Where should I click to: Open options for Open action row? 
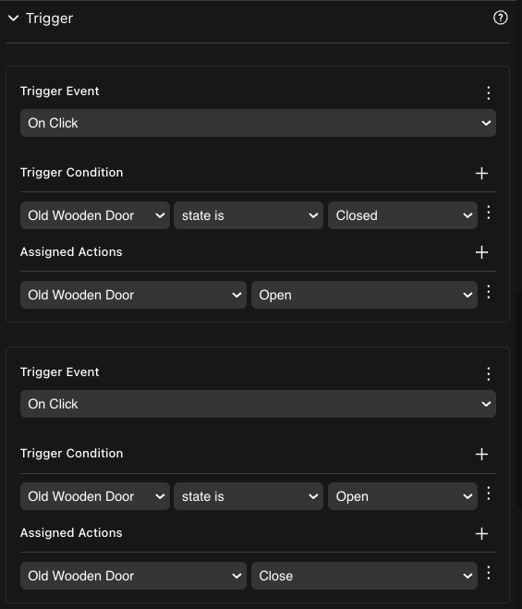[488, 292]
